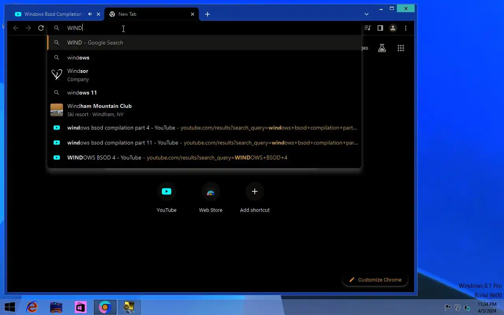Mute audio on the Windows Bsod Compilation tab

pyautogui.click(x=90, y=14)
